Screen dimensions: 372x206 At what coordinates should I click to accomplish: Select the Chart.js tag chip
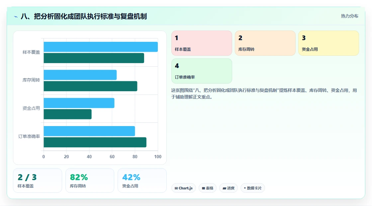coord(184,188)
